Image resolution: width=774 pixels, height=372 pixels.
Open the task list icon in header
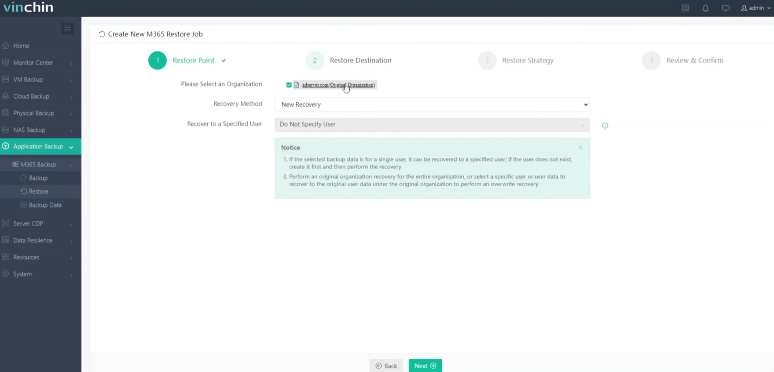point(685,8)
